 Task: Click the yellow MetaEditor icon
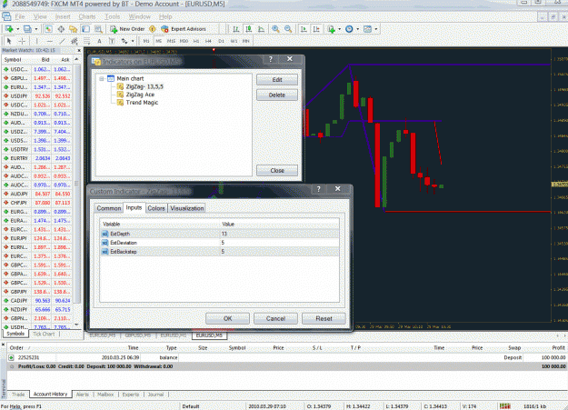pyautogui.click(x=153, y=29)
